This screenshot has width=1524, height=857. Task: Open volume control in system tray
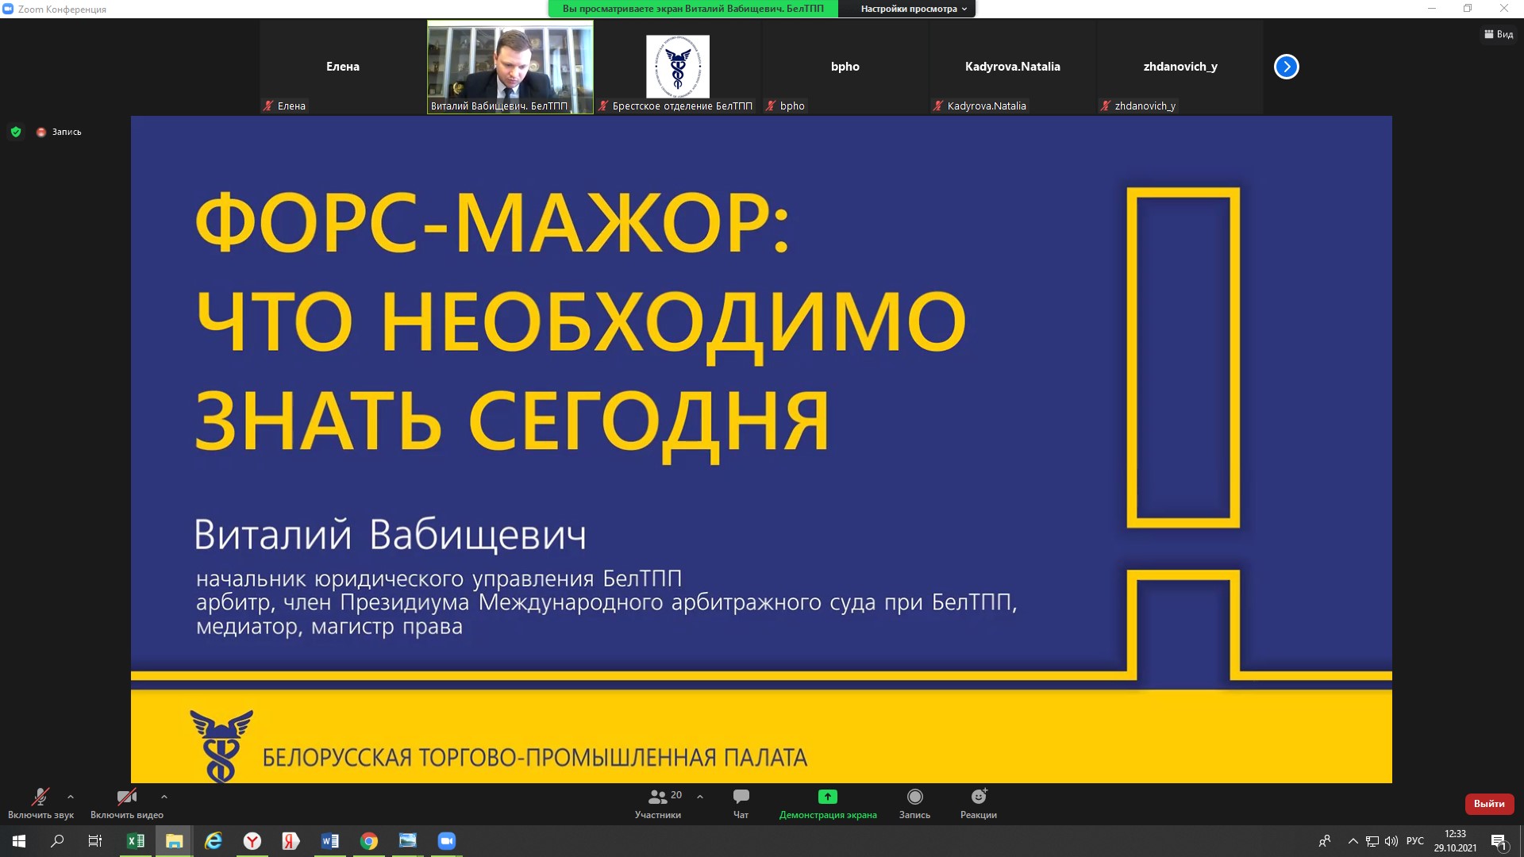pyautogui.click(x=1391, y=841)
